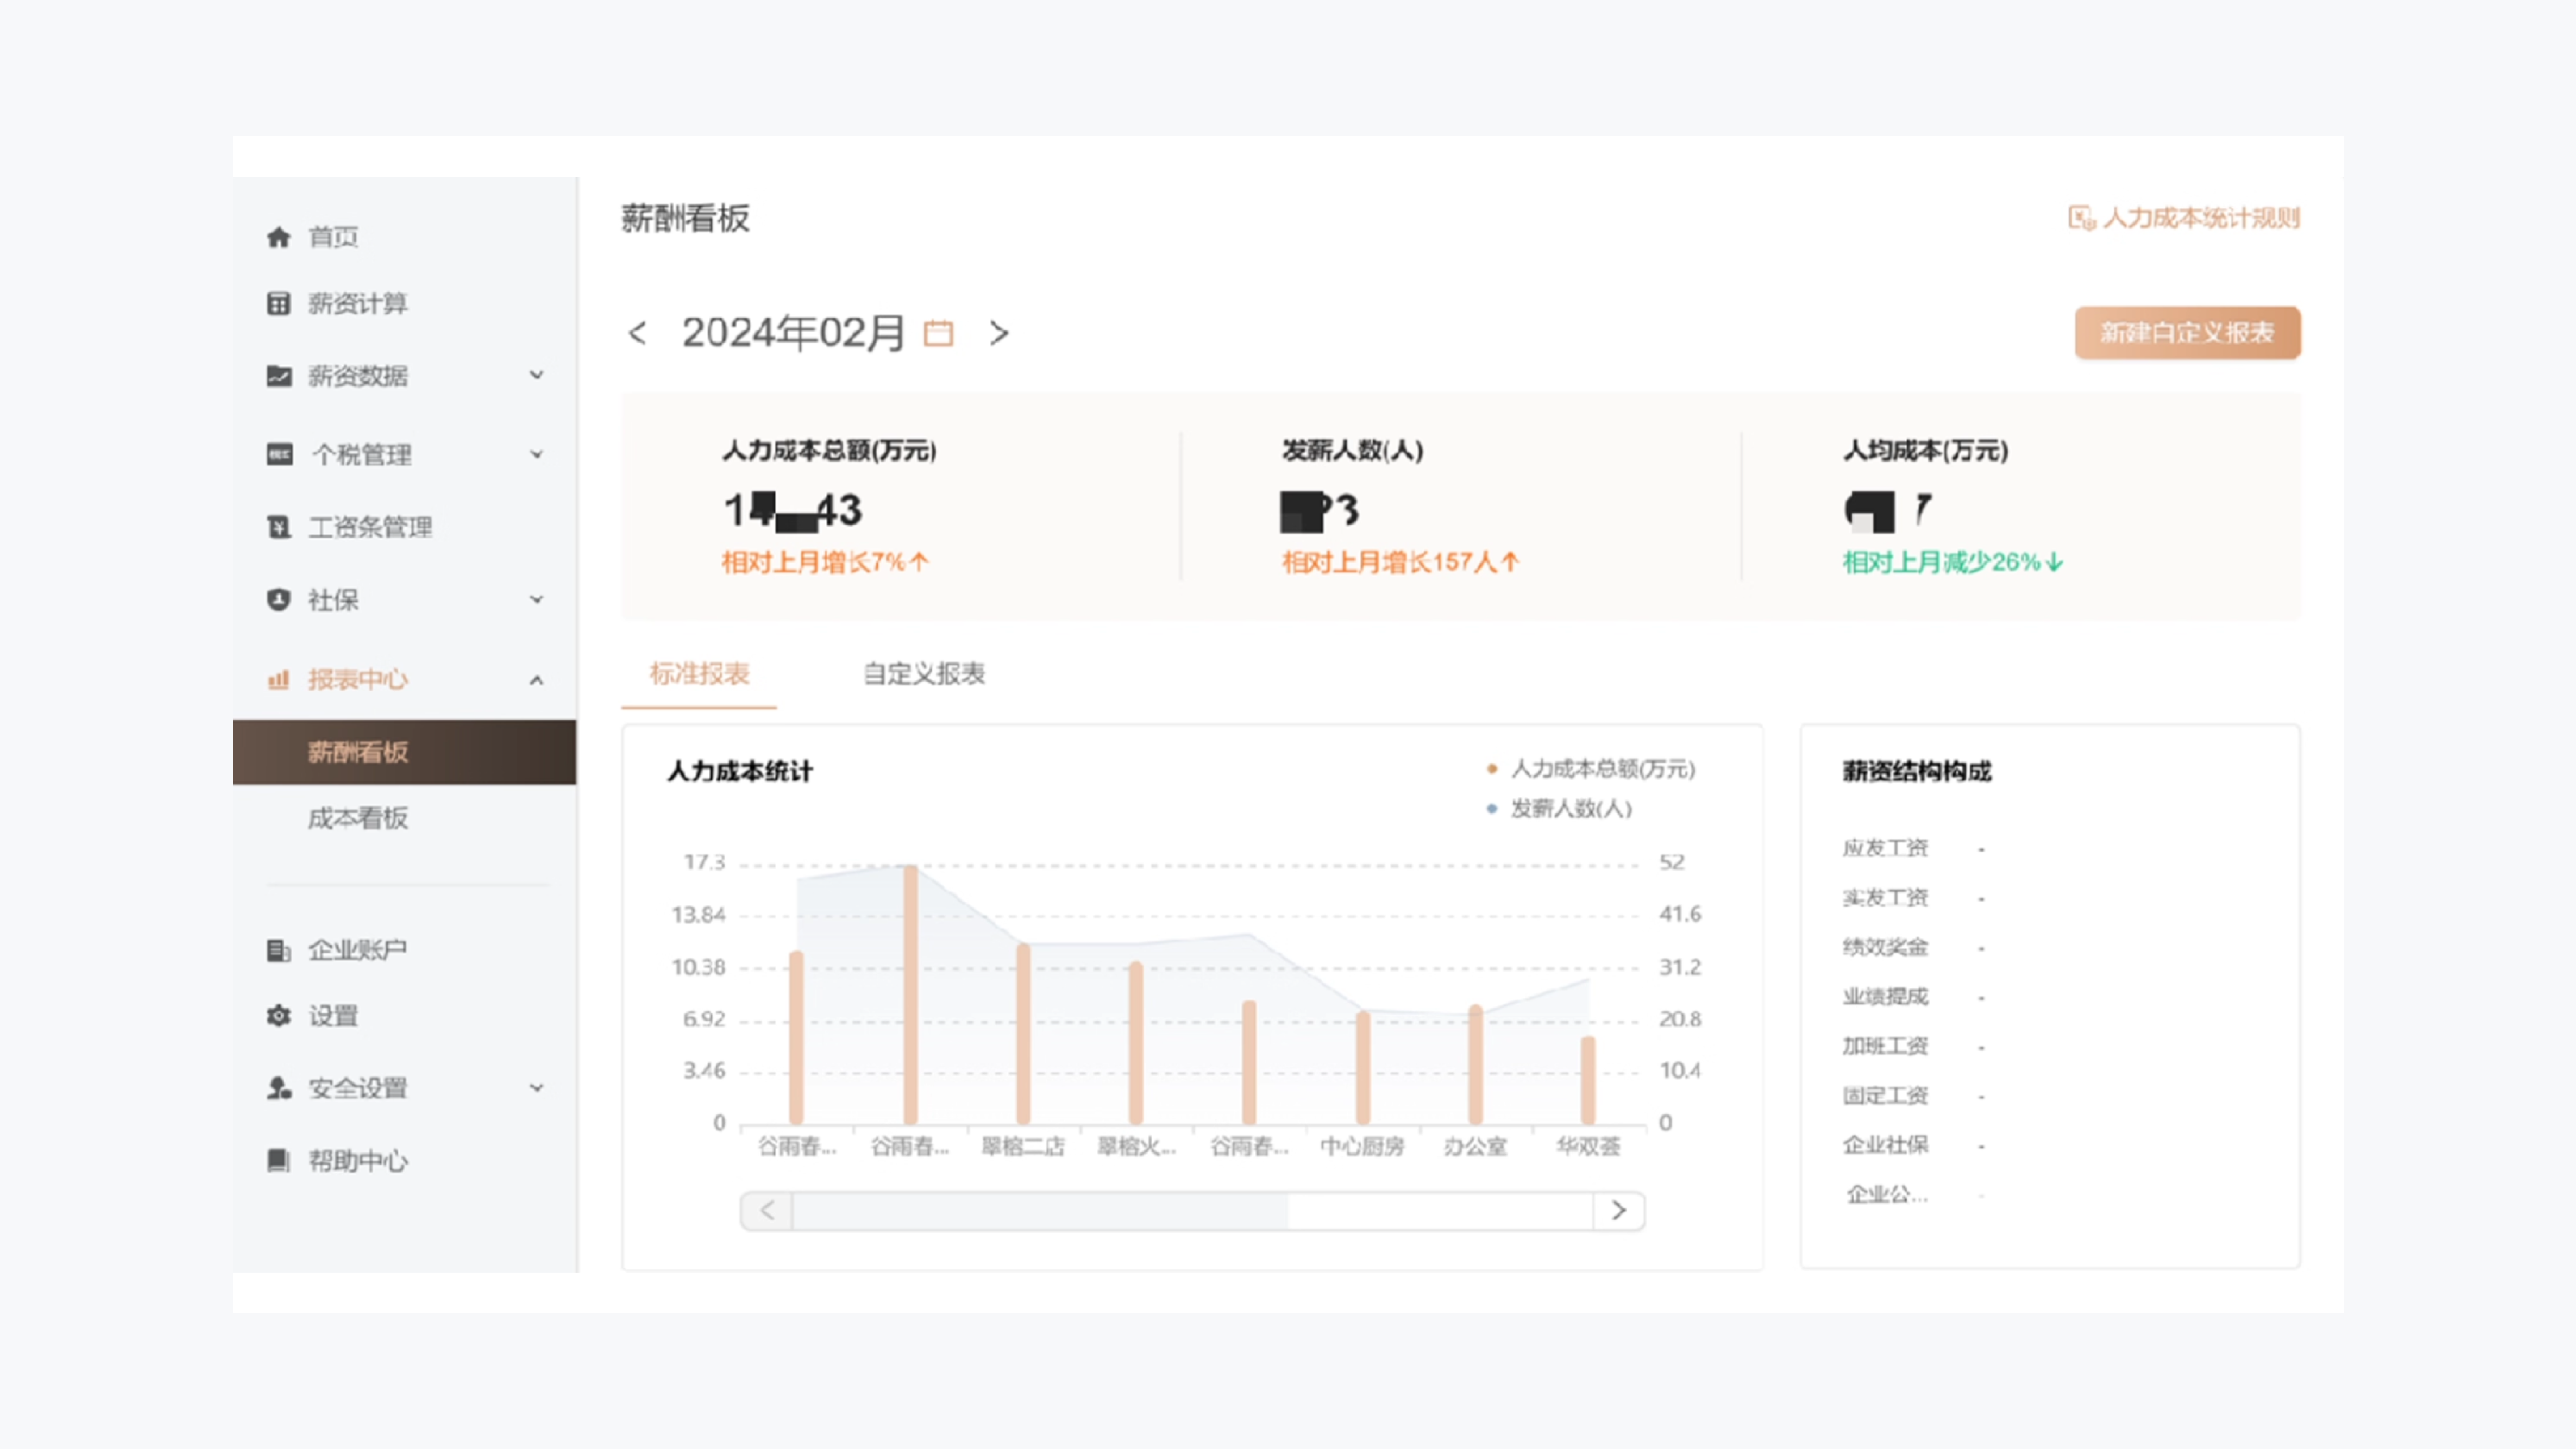This screenshot has width=2576, height=1449.
Task: Click the rules document icon top right
Action: pyautogui.click(x=2081, y=218)
